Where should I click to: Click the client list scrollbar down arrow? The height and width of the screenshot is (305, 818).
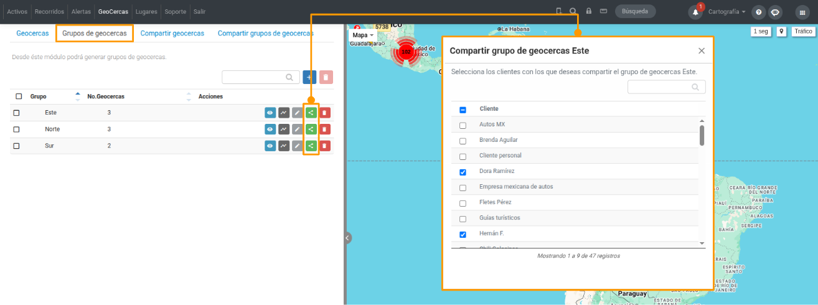pyautogui.click(x=702, y=243)
